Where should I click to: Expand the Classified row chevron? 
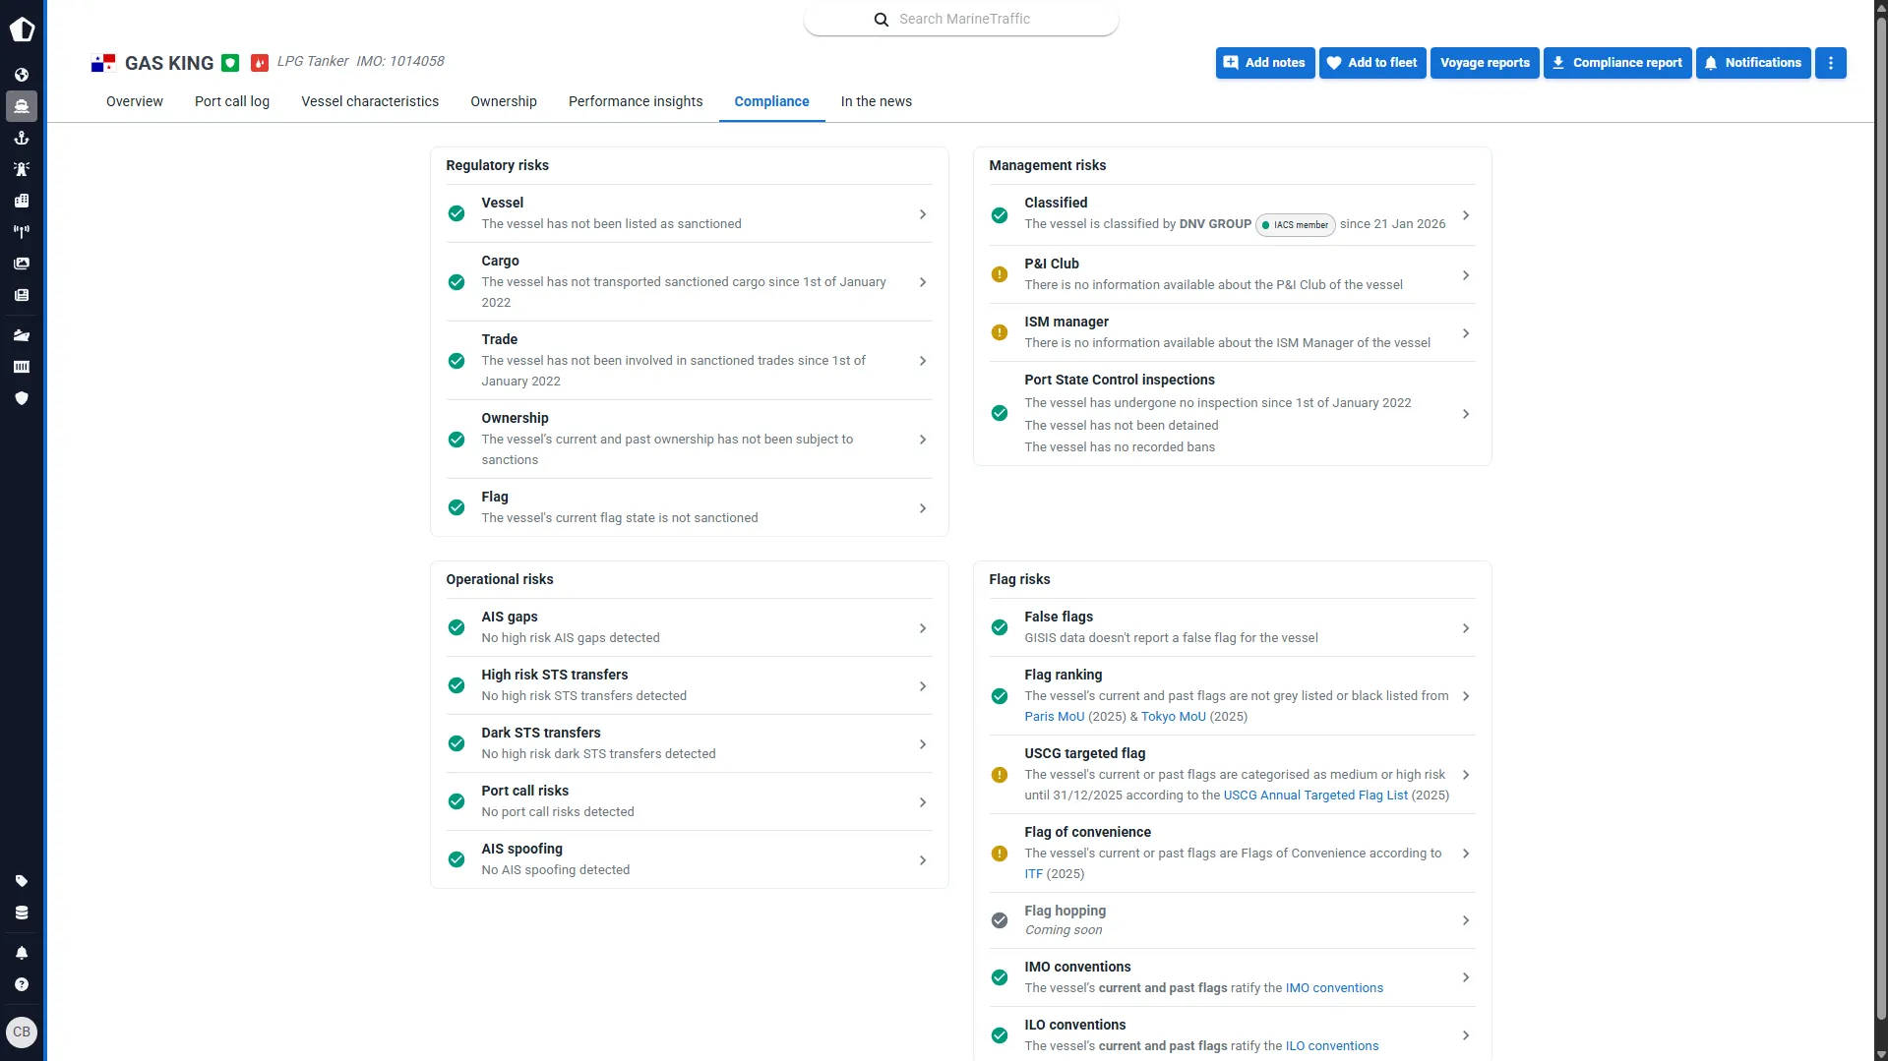[1466, 215]
